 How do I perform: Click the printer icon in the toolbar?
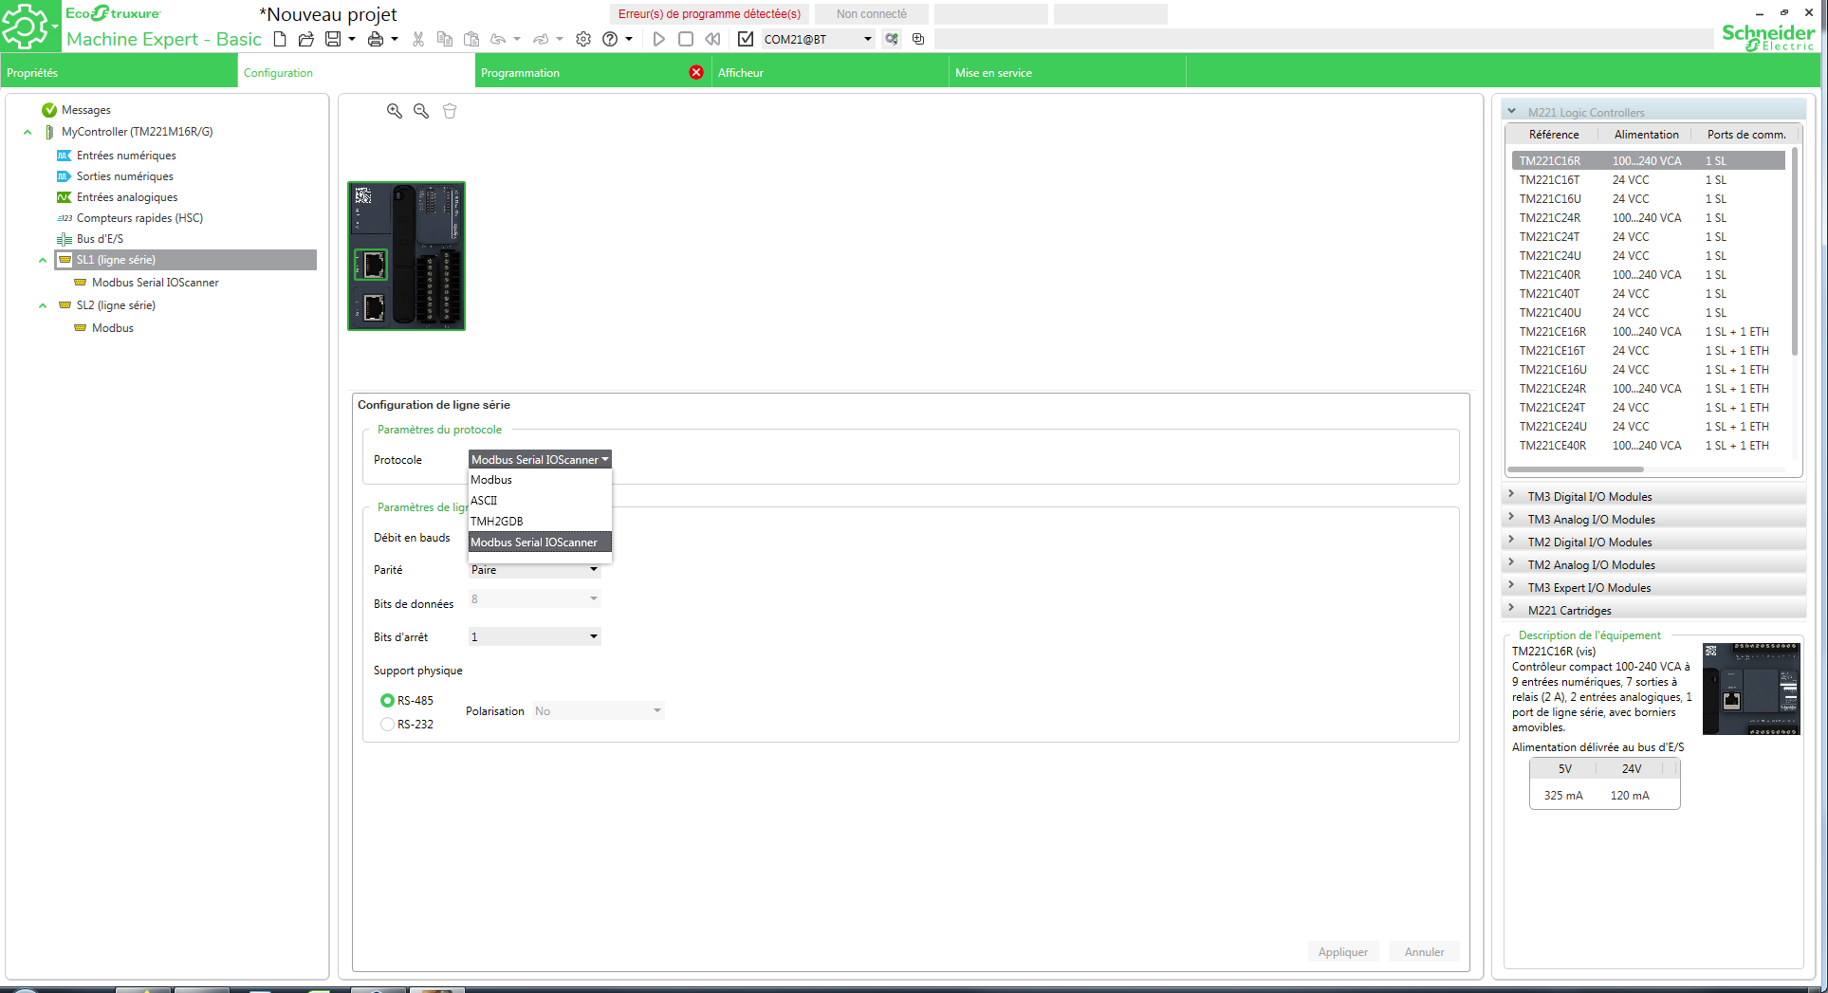(x=376, y=39)
